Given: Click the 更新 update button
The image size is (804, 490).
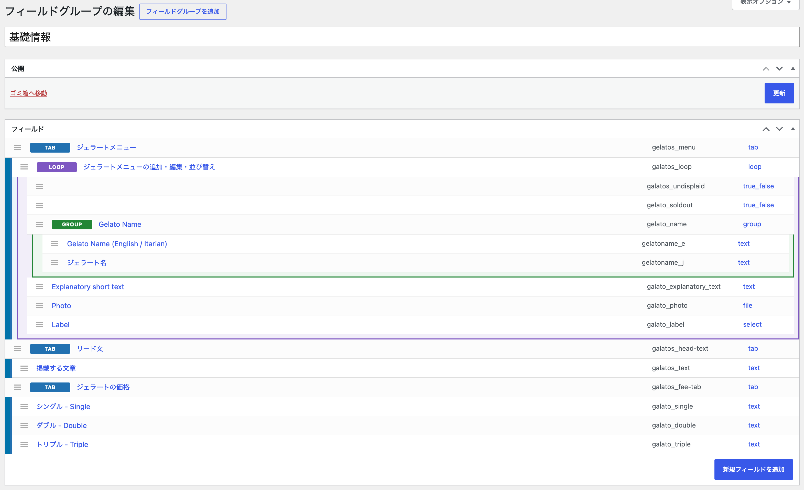Looking at the screenshot, I should [779, 93].
